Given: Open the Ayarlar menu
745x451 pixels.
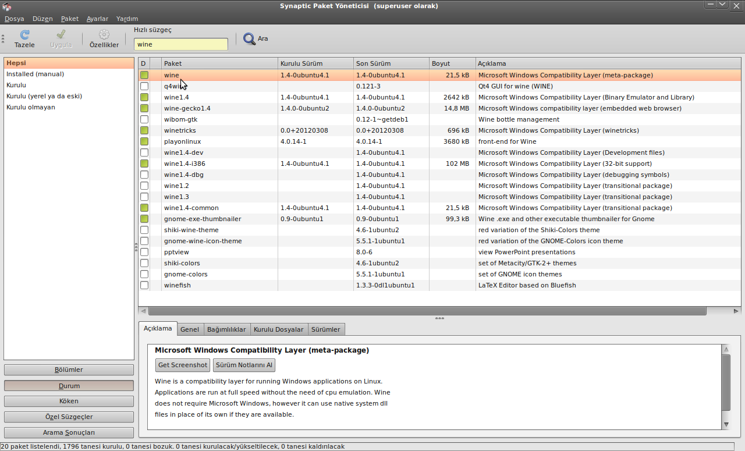Looking at the screenshot, I should tap(97, 19).
